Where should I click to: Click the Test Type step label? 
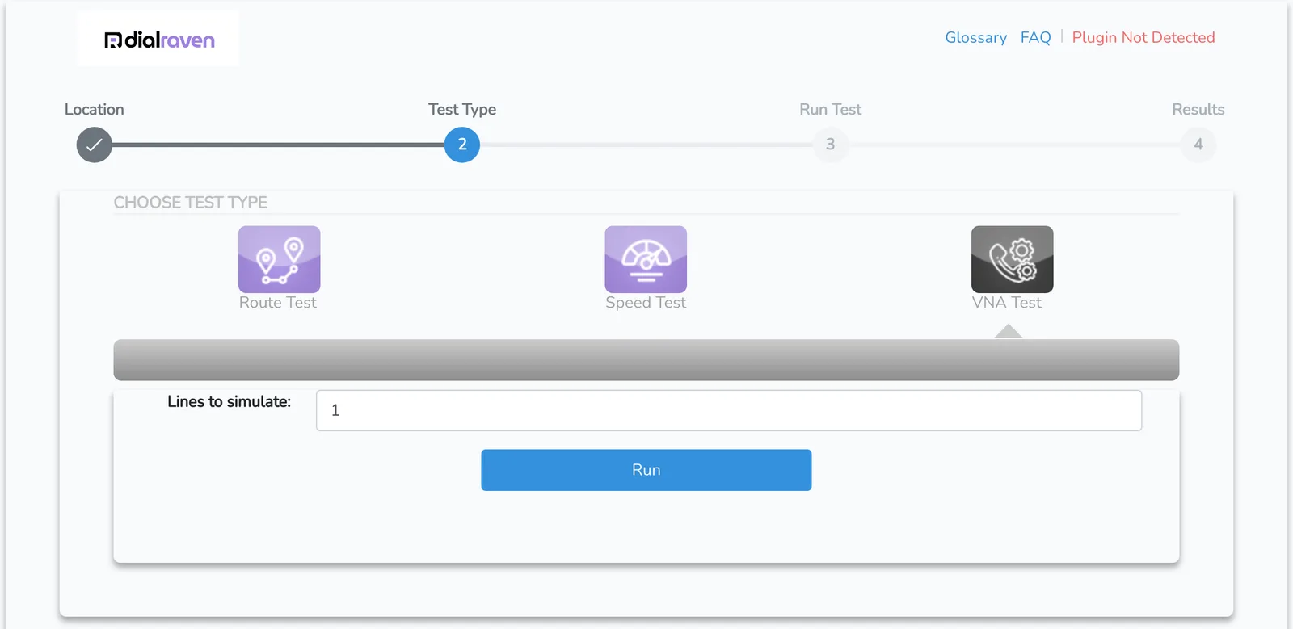pyautogui.click(x=462, y=109)
